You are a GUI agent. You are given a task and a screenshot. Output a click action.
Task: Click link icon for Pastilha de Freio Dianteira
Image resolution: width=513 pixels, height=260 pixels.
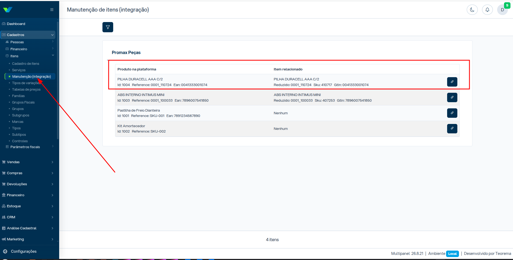[452, 113]
